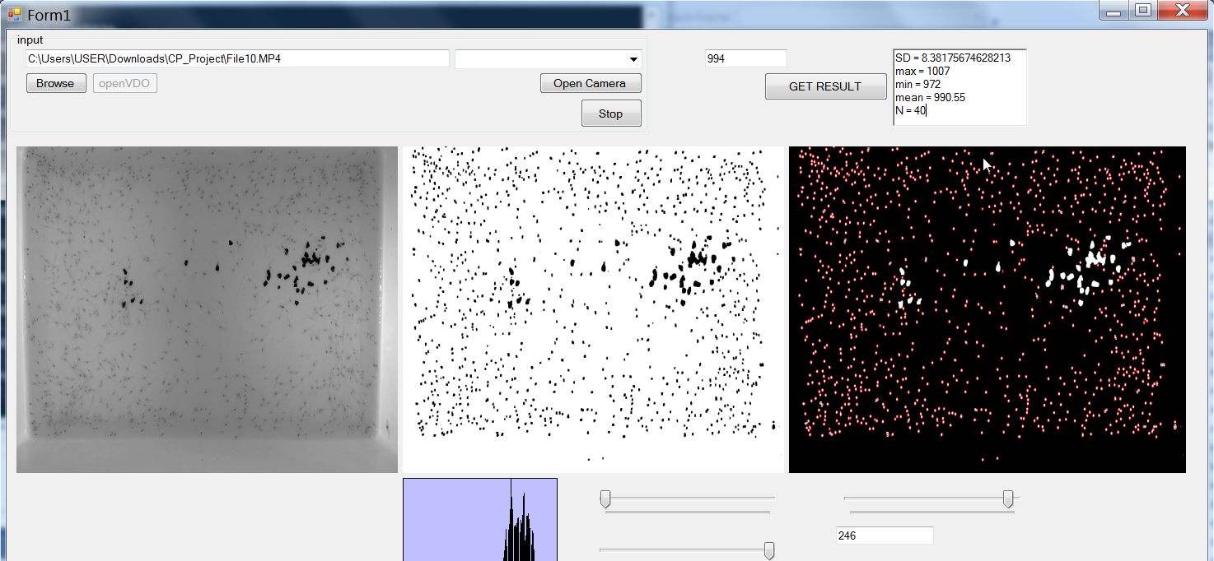Click the slider thumb above the 246 field
The image size is (1214, 561).
pos(1008,498)
